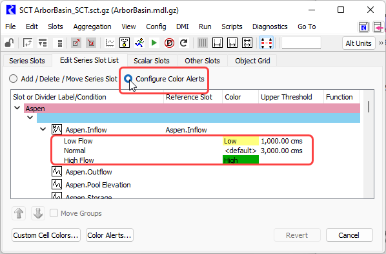386x254 pixels.
Task: Open the Edit menu
Action: (x=32, y=26)
